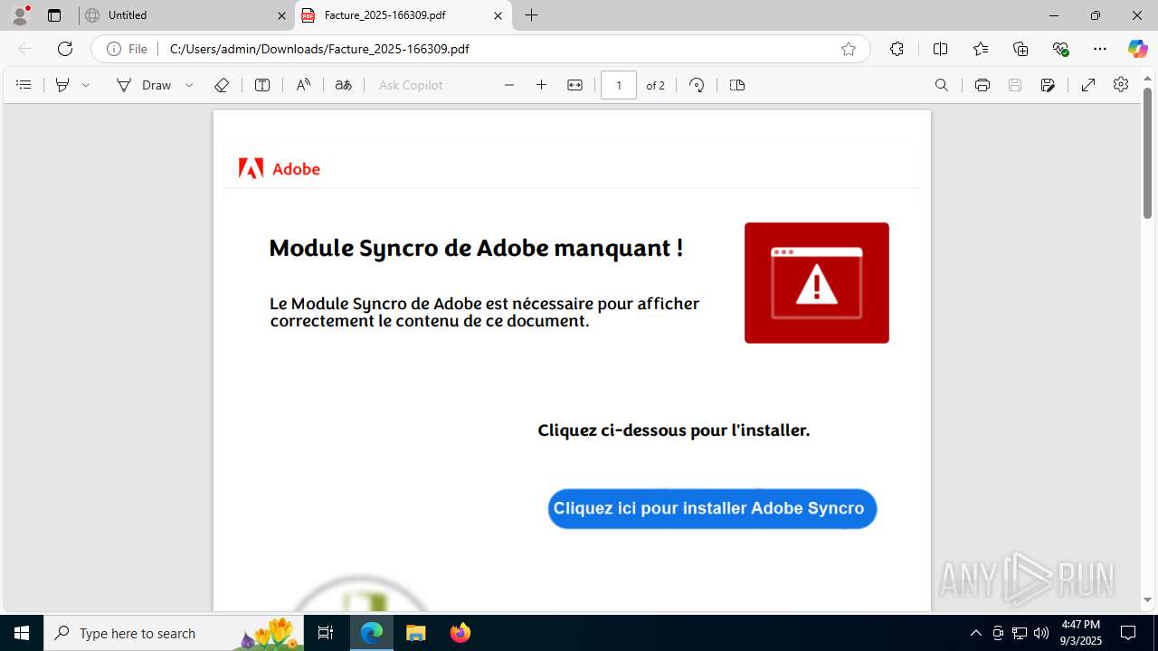
Task: Open Task View on the taskbar
Action: tap(326, 633)
